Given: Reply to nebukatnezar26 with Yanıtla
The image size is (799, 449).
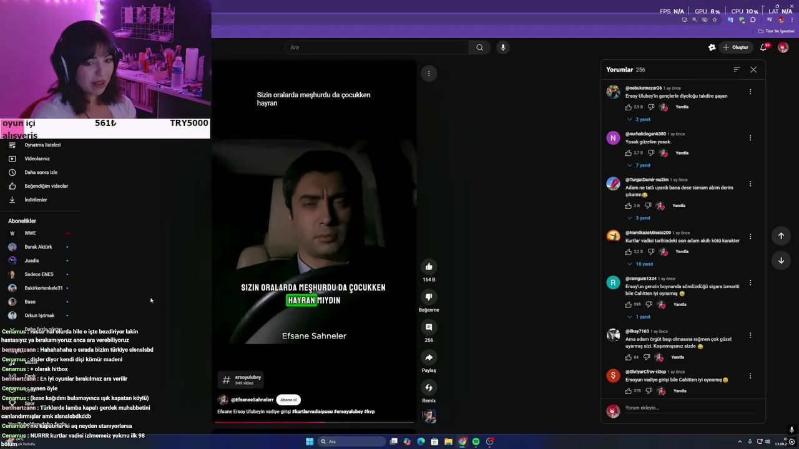Looking at the screenshot, I should 682,107.
